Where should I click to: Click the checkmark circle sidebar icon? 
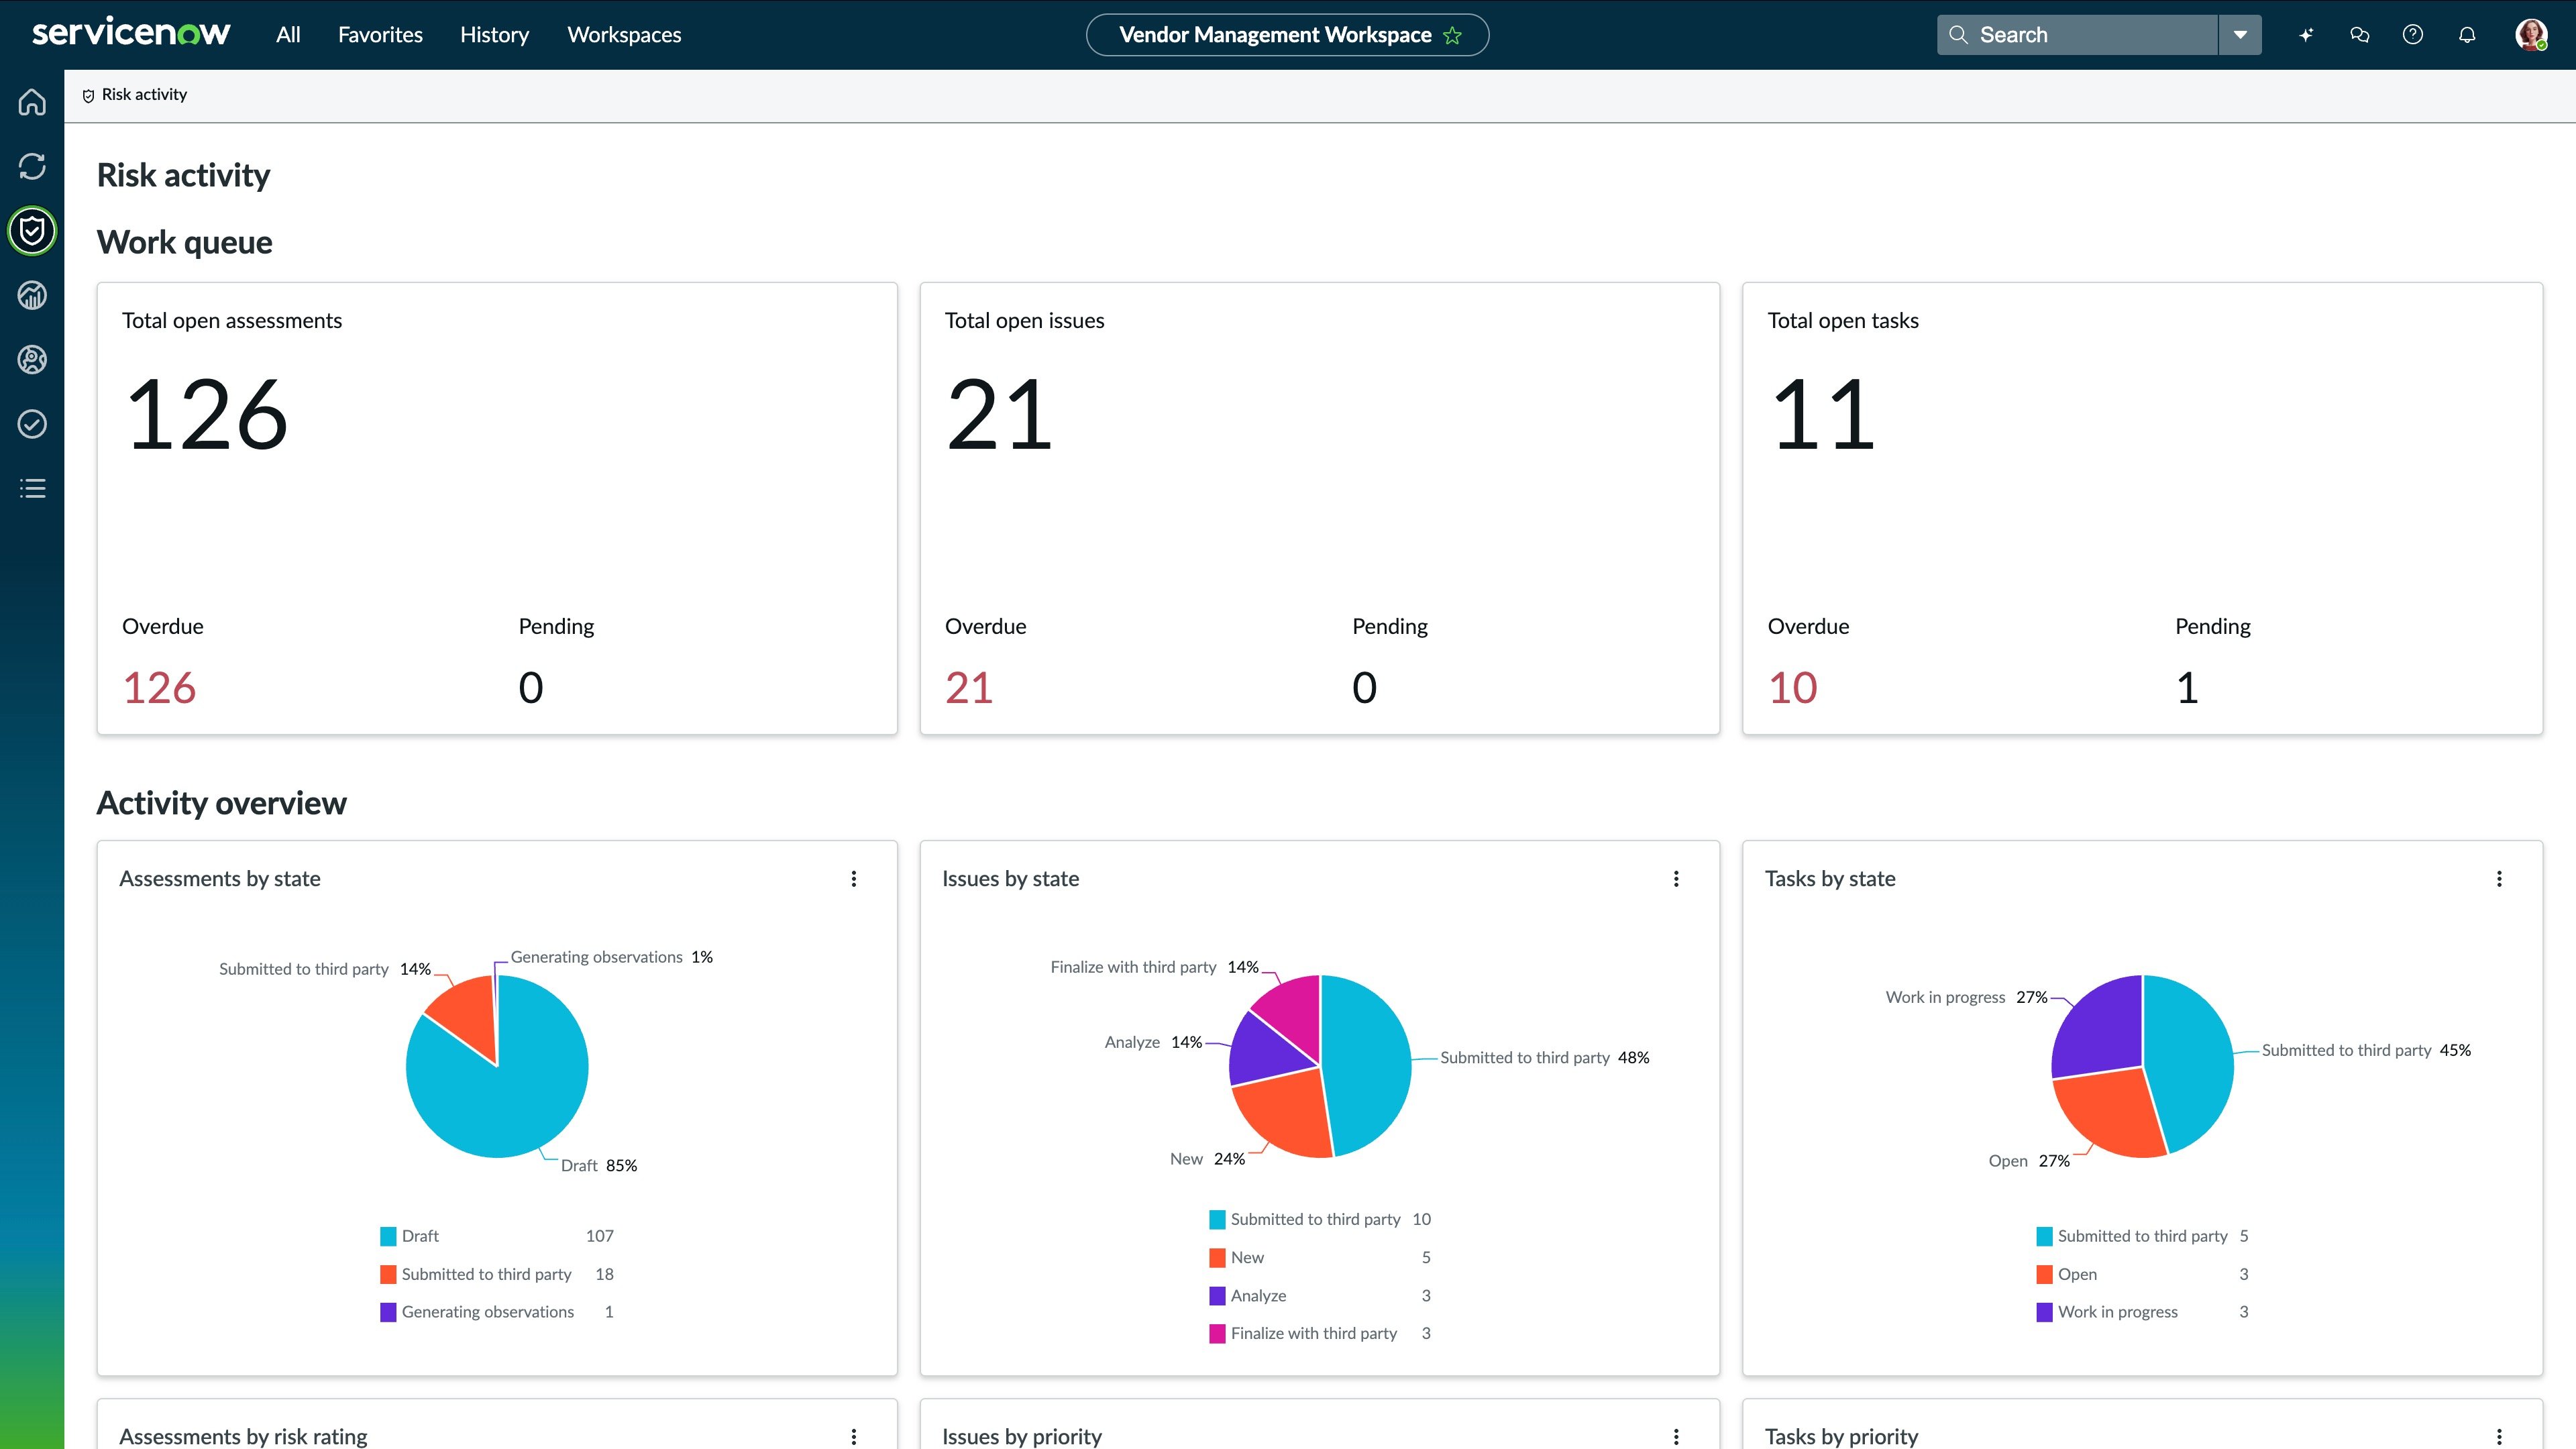point(32,424)
